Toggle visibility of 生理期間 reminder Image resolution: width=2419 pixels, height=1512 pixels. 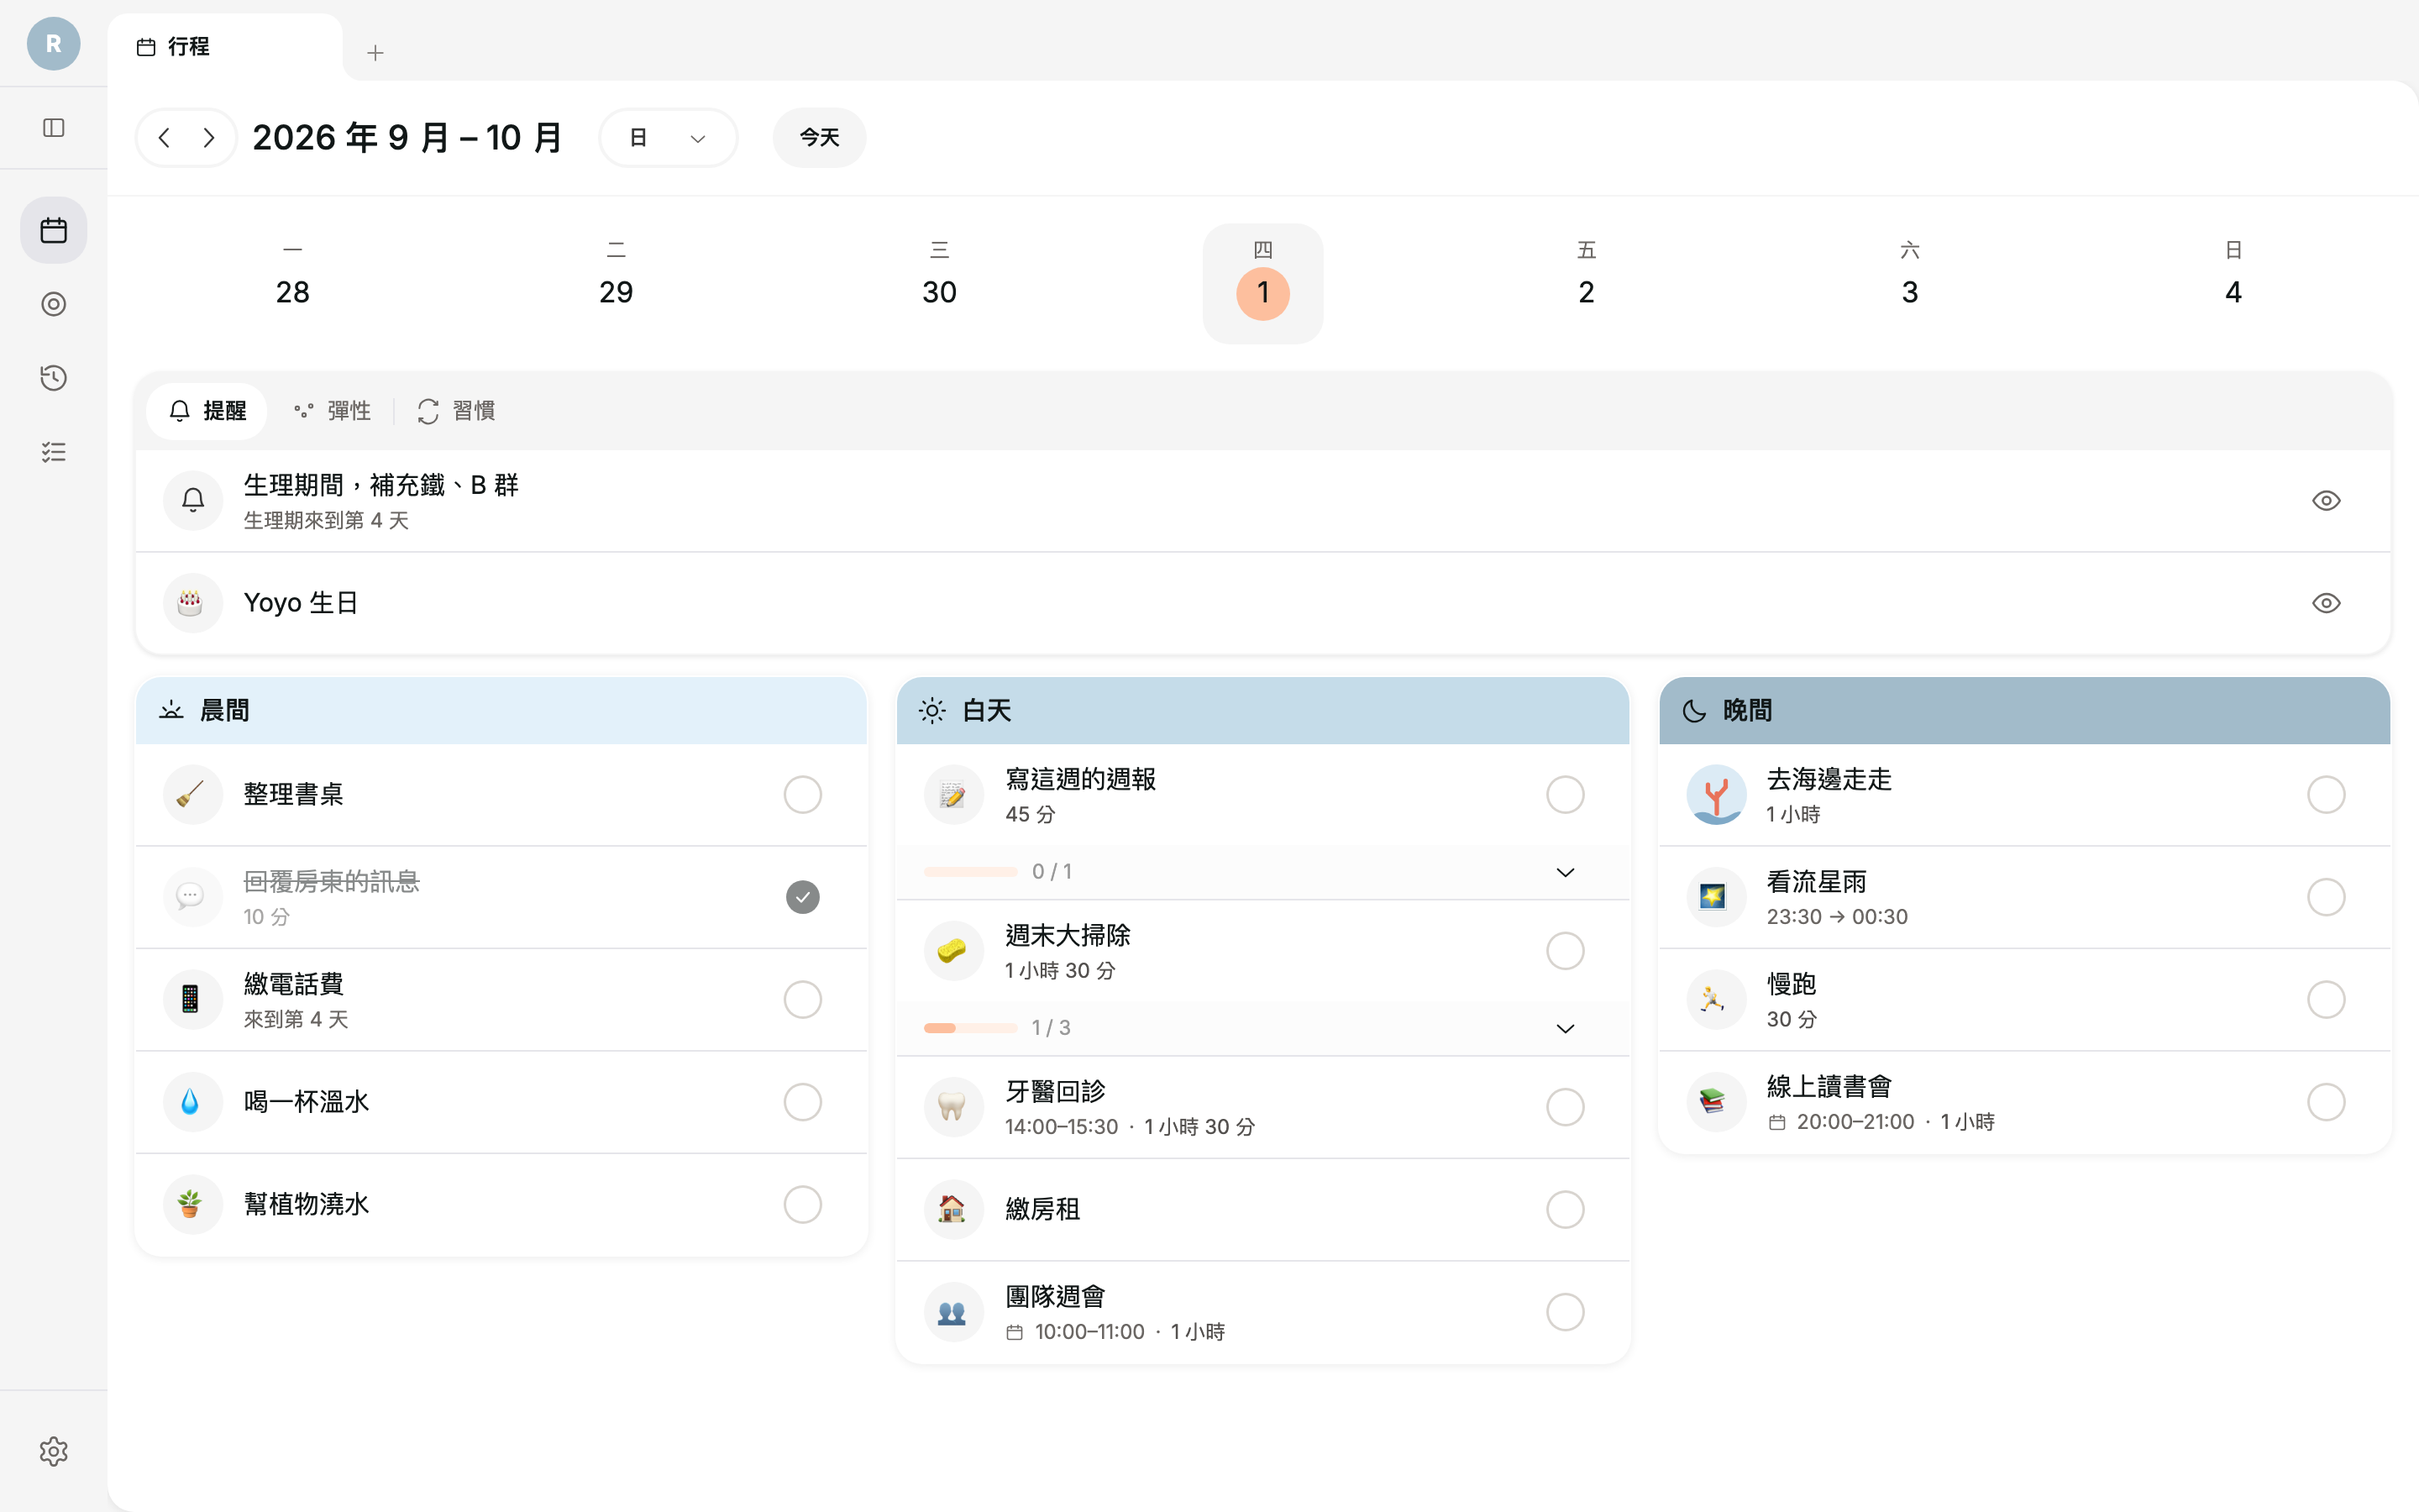(x=2326, y=500)
